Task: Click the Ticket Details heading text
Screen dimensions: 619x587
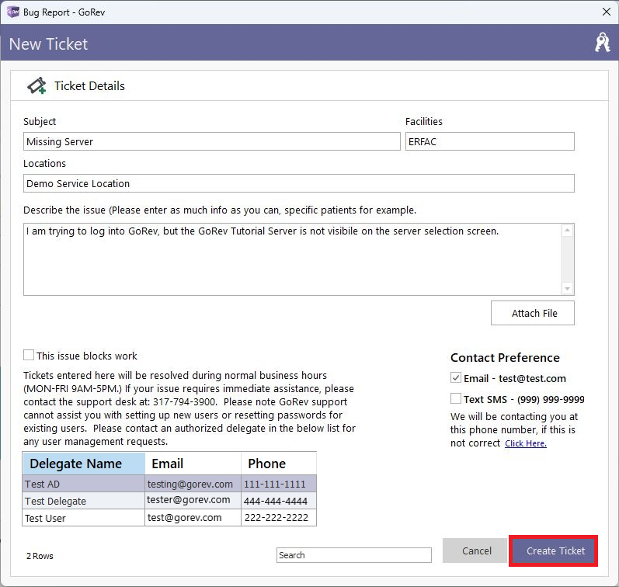Action: point(89,85)
